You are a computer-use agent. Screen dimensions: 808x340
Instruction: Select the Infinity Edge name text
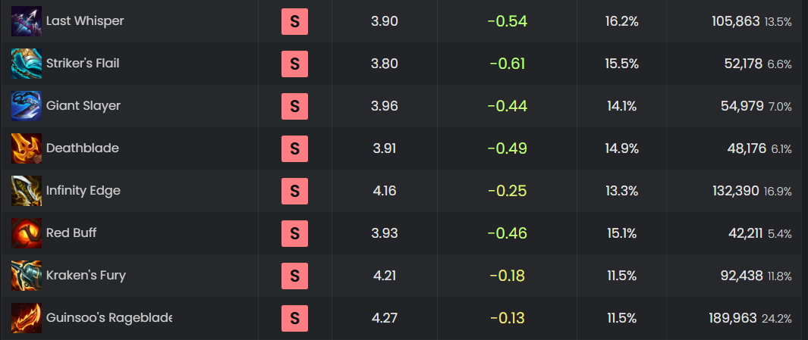83,191
